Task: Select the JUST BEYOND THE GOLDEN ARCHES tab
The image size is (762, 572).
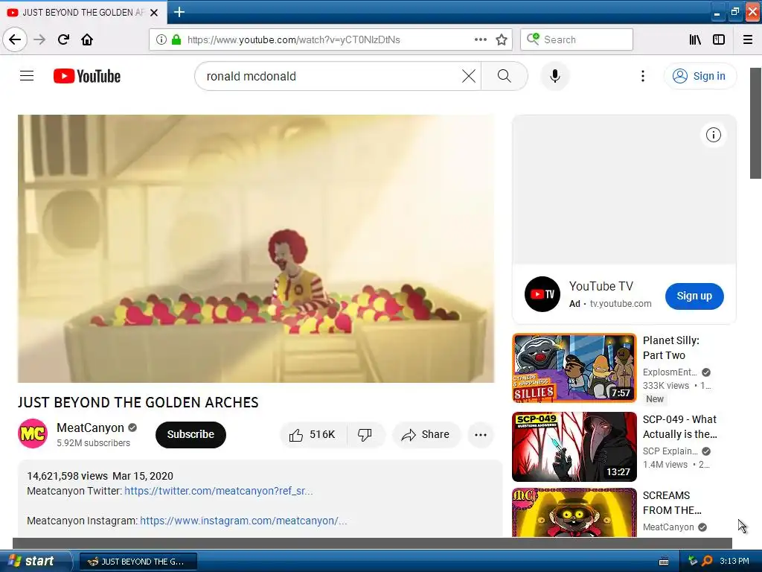Action: 83,12
